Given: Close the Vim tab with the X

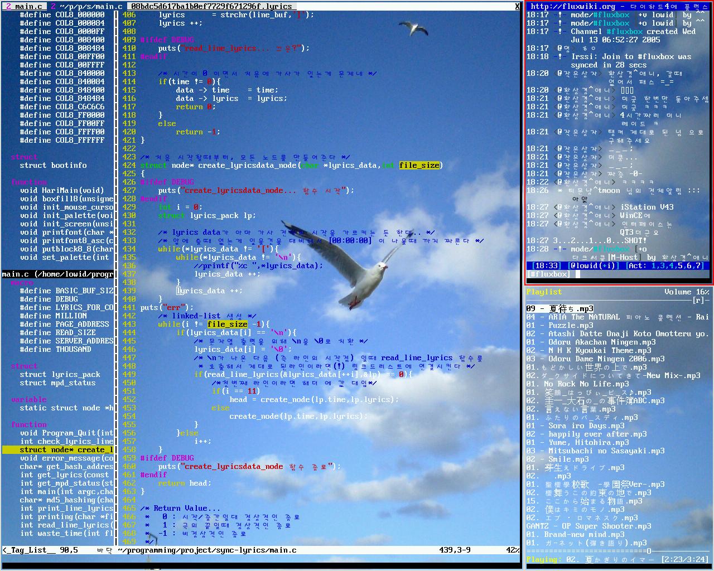Looking at the screenshot, I should 517,6.
